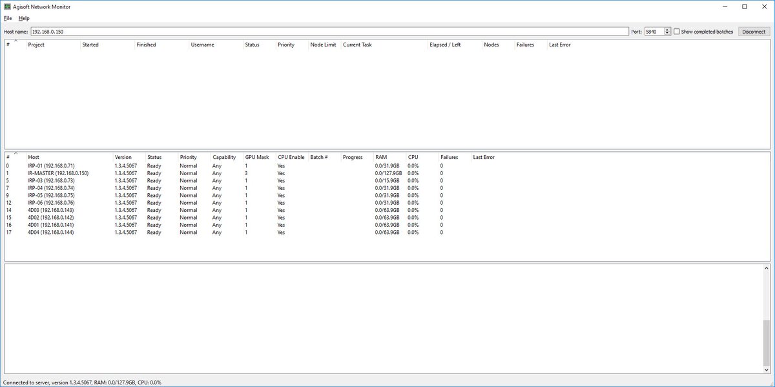This screenshot has width=775, height=387.
Task: Click the Agisoft Network Monitor title icon
Action: (x=6, y=6)
